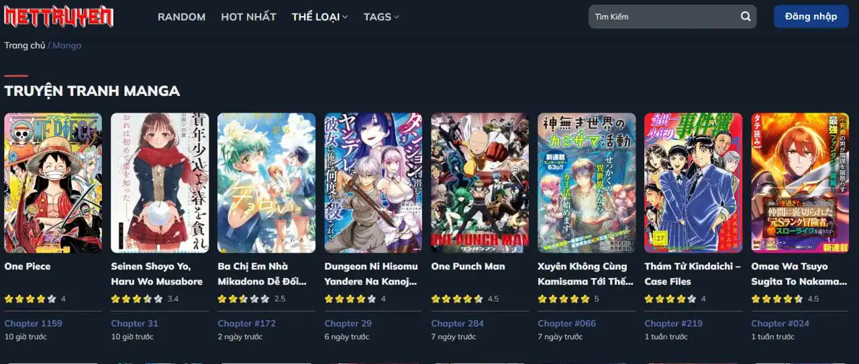
Task: Go to Trang chủ breadcrumb link
Action: (25, 46)
